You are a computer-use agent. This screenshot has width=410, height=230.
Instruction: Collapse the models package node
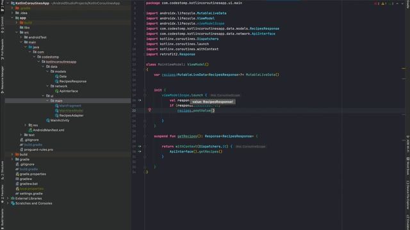coord(47,71)
